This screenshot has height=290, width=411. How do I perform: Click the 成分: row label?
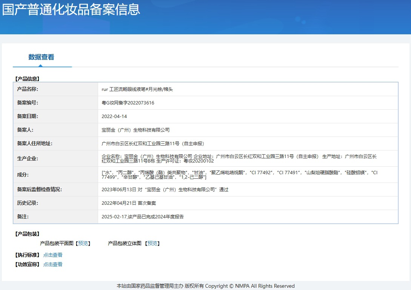(x=23, y=175)
